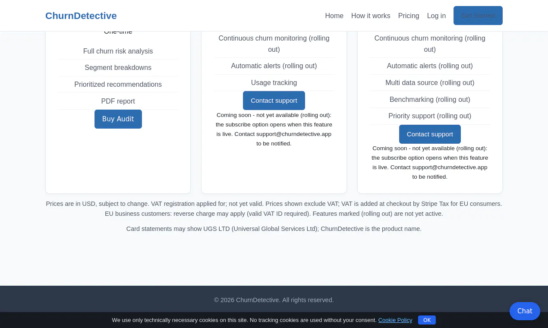
Task: Click the 'Segment breakdowns' feature line
Action: (118, 68)
